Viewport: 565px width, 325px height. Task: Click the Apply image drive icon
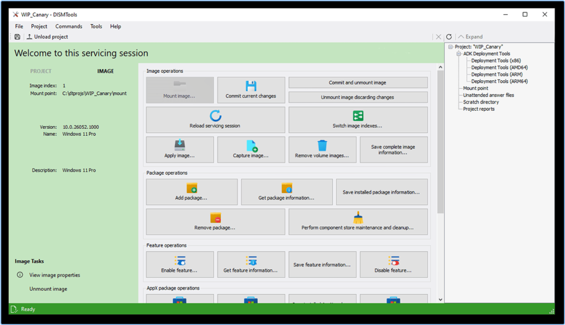click(x=179, y=145)
